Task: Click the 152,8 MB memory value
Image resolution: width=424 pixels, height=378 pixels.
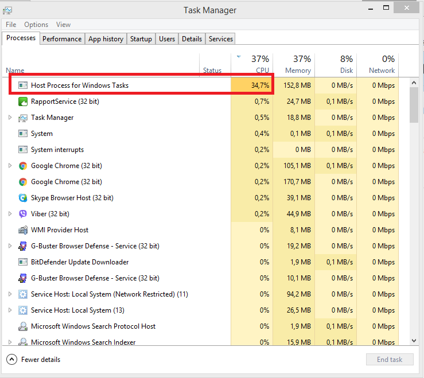Action: 297,85
